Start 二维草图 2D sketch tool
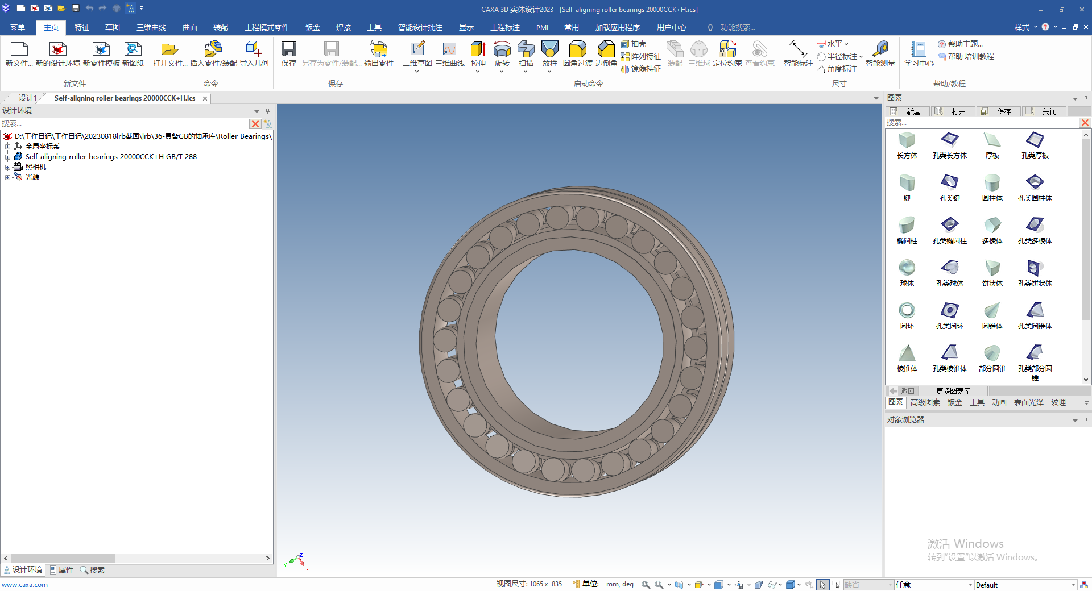The width and height of the screenshot is (1092, 591). [417, 53]
